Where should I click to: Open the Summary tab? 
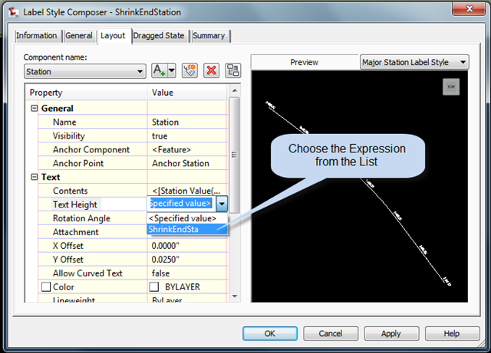pyautogui.click(x=209, y=36)
